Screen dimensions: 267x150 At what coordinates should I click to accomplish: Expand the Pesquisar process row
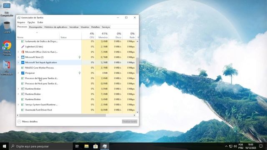click(x=18, y=73)
